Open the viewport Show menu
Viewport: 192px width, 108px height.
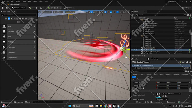coord(61,12)
